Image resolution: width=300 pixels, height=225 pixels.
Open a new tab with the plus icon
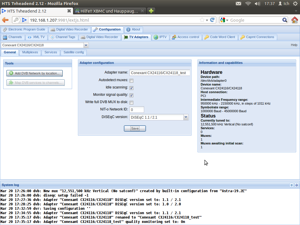click(x=151, y=11)
